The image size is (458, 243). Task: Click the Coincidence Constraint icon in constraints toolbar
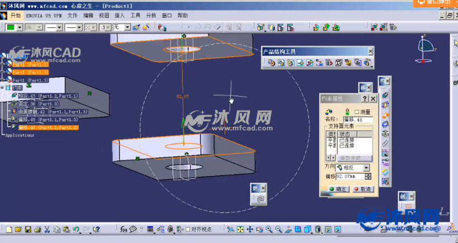pos(385,95)
